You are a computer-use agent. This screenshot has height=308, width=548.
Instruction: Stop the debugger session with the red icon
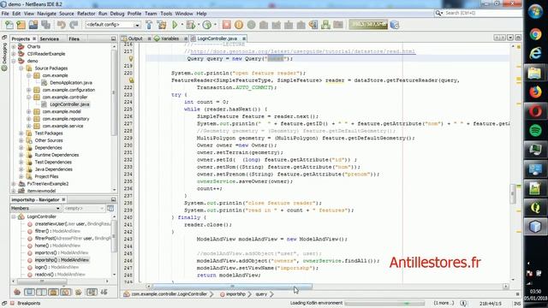click(x=226, y=25)
